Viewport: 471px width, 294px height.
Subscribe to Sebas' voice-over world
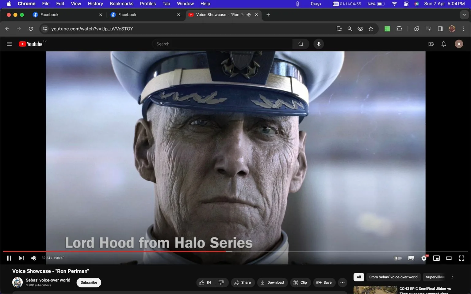coord(89,282)
